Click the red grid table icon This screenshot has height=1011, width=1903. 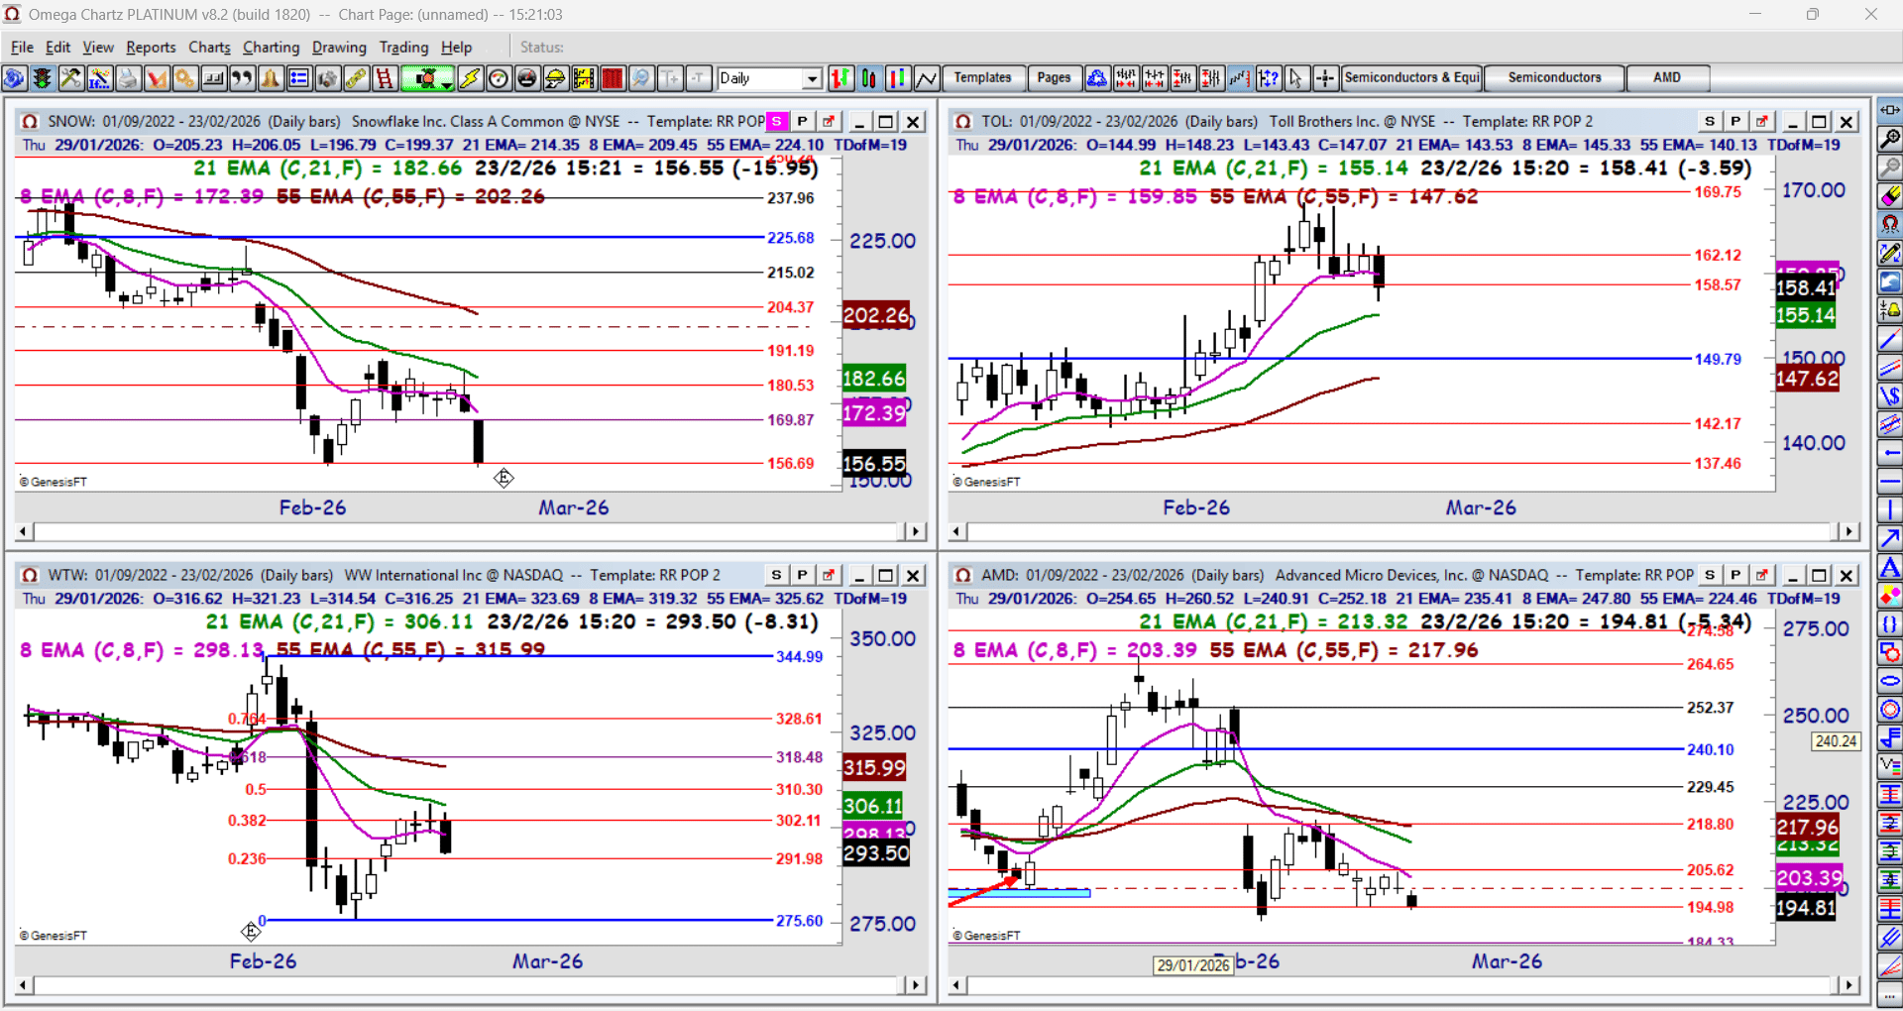click(613, 78)
